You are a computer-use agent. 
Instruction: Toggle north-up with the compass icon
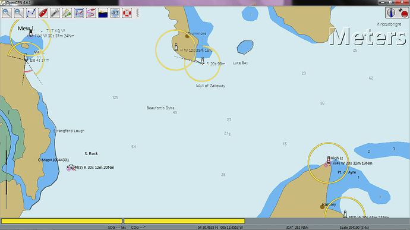[x=391, y=12]
